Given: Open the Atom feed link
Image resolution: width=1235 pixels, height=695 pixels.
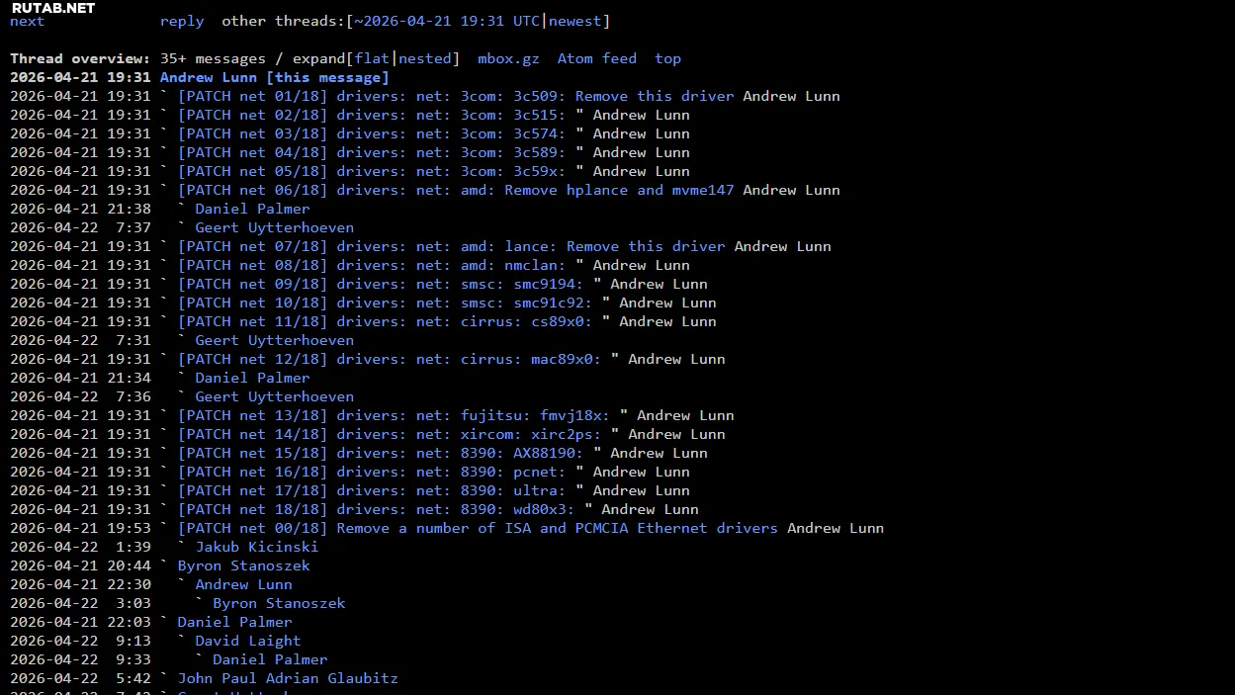Looking at the screenshot, I should click(x=596, y=58).
